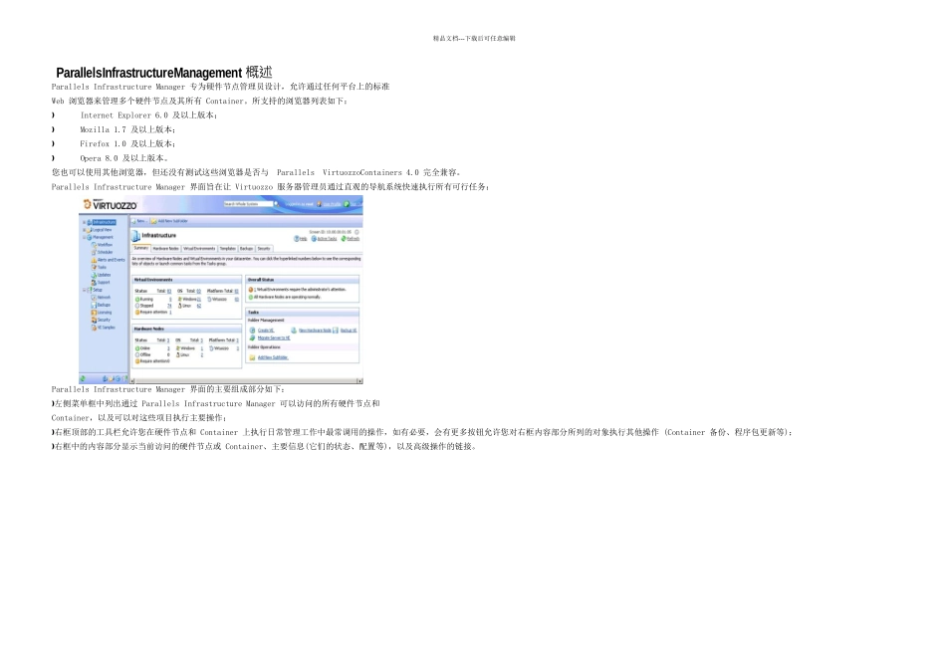Open Licensing under Setup
Viewport: 946px width, 669px height.
[105, 313]
